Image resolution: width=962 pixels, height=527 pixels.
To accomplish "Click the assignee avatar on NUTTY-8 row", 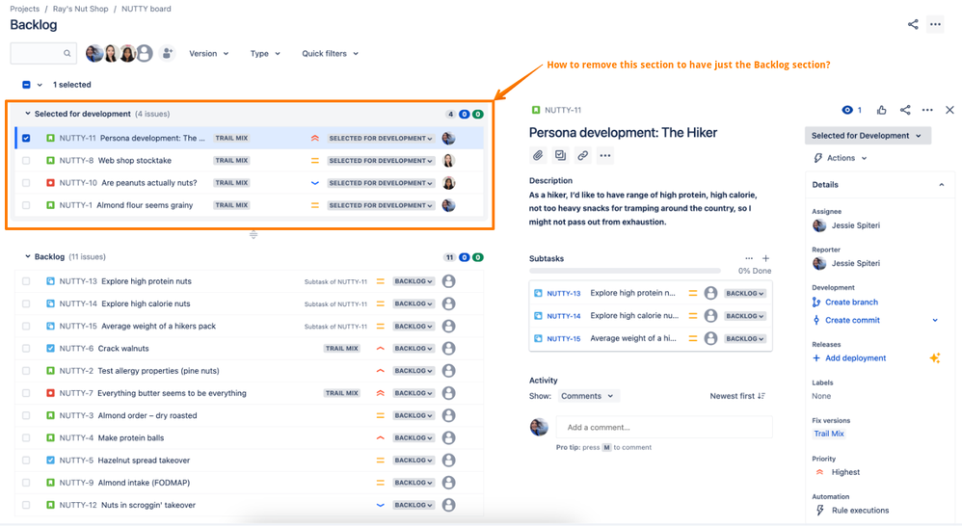I will 448,160.
